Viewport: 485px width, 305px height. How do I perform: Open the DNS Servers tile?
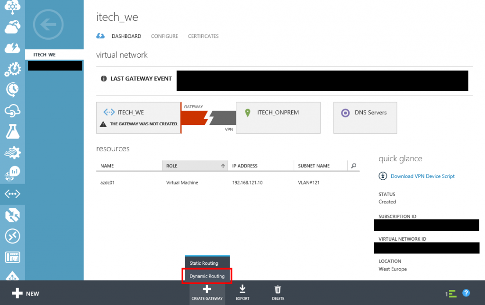pos(365,117)
